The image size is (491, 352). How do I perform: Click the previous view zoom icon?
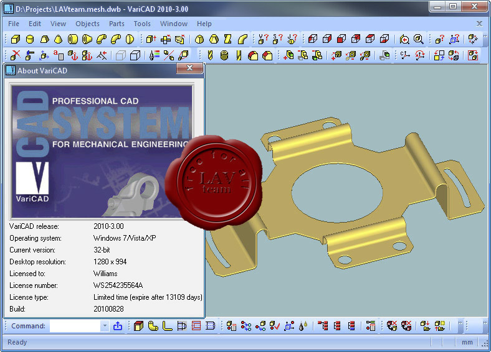pyautogui.click(x=404, y=39)
